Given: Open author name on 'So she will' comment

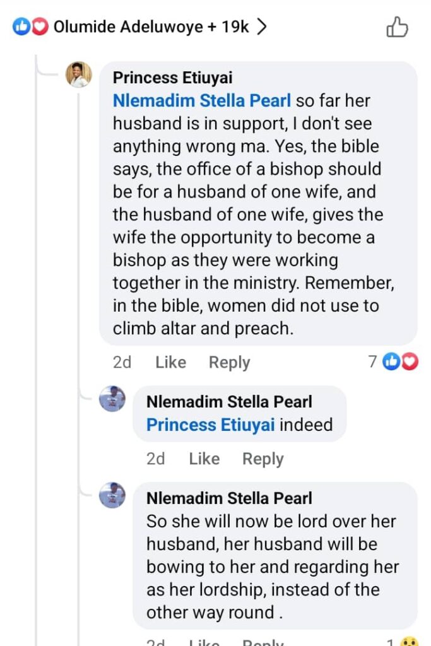Looking at the screenshot, I should (x=229, y=498).
